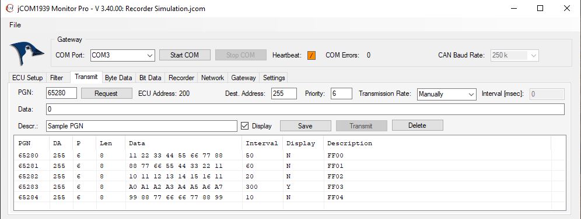Click the greyed Transmit button
The width and height of the screenshot is (581, 219).
pos(361,125)
